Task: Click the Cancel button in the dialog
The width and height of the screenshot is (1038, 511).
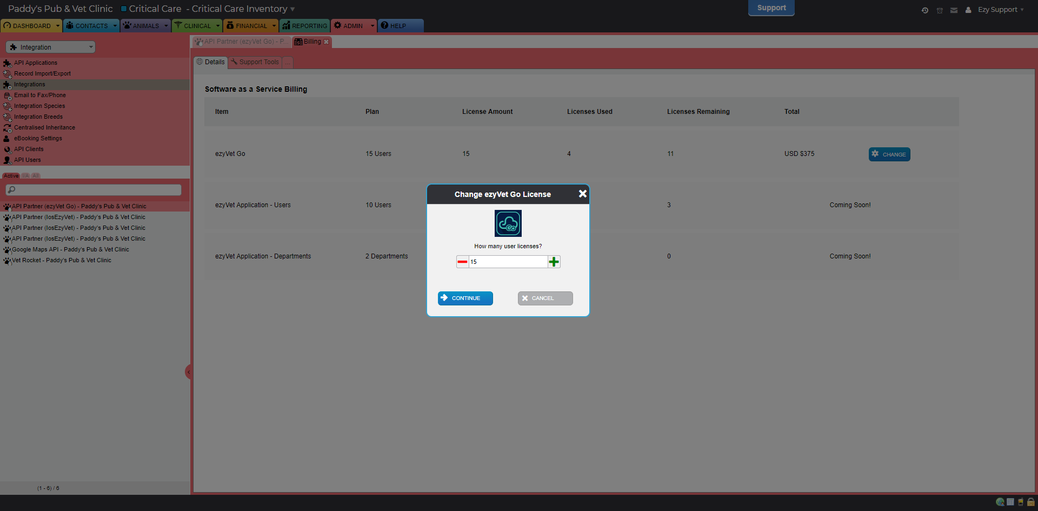Action: (545, 298)
